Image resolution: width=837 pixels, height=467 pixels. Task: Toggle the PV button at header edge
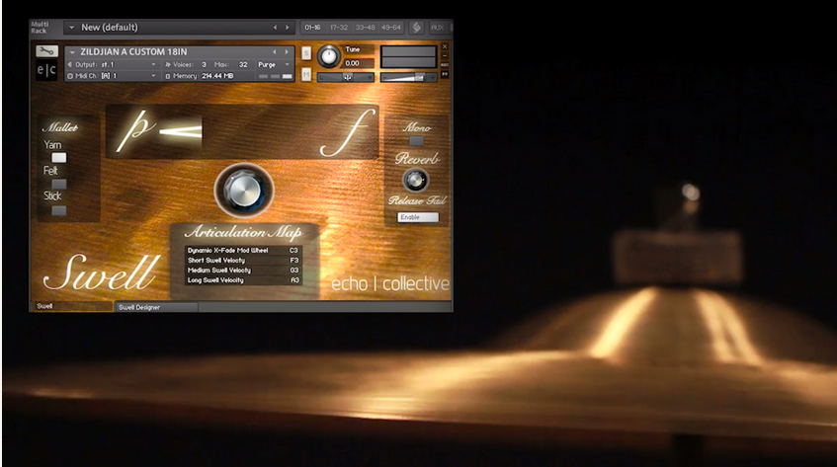445,74
